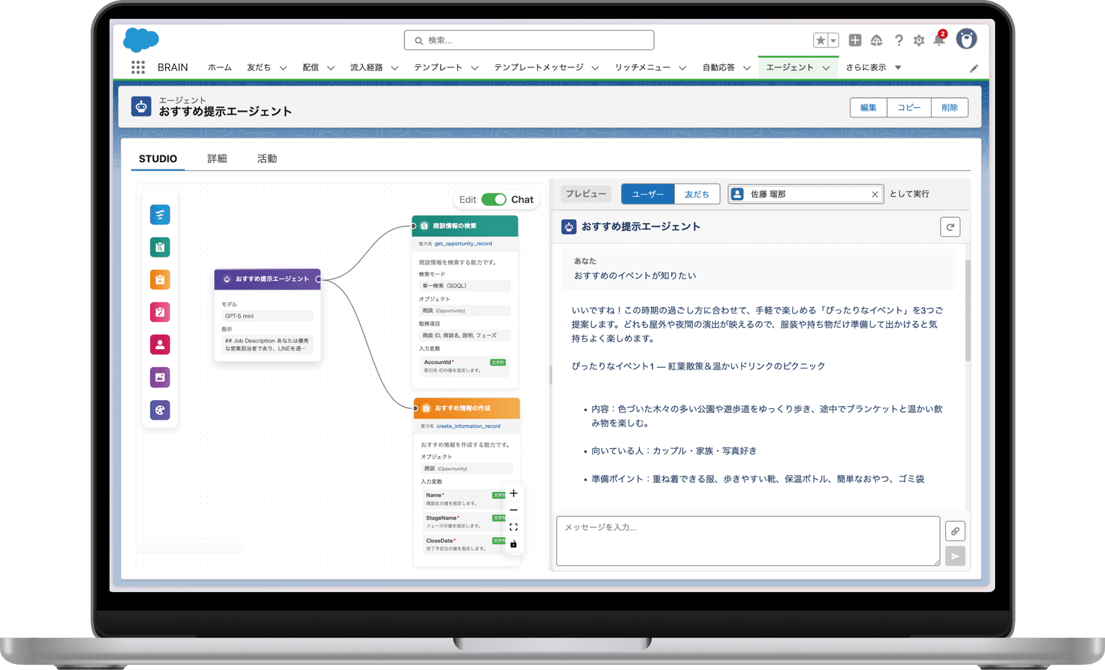Viewport: 1105px width, 670px height.
Task: Toggle the canvas lock icon
Action: [513, 544]
